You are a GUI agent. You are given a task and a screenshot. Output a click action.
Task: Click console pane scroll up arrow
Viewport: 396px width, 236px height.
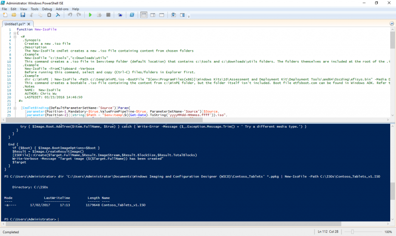(x=392, y=126)
